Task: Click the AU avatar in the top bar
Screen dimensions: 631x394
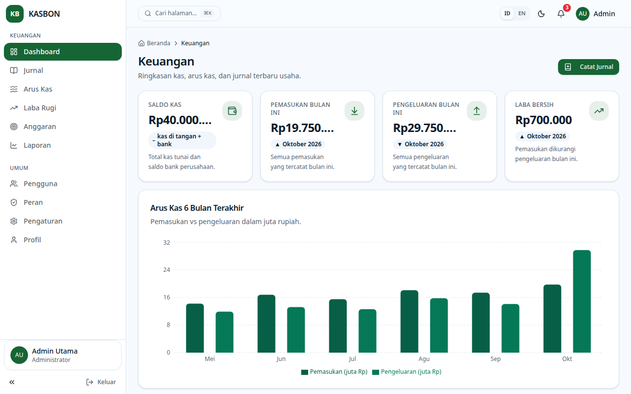Action: [583, 14]
